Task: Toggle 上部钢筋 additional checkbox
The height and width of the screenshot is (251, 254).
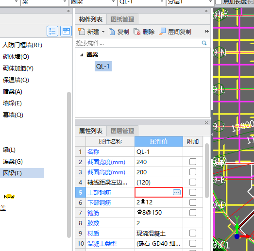Action: tap(193, 192)
